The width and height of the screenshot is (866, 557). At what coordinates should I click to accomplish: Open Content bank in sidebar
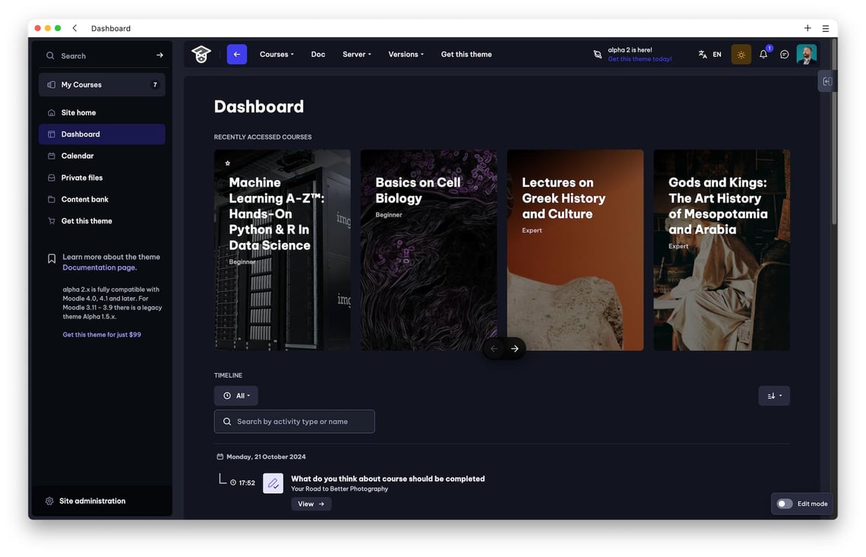click(103, 200)
